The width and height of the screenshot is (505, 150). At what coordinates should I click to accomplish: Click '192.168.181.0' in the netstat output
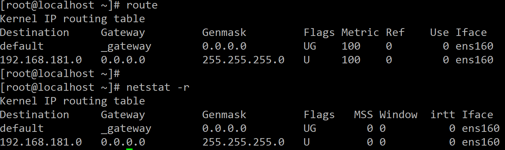click(41, 142)
